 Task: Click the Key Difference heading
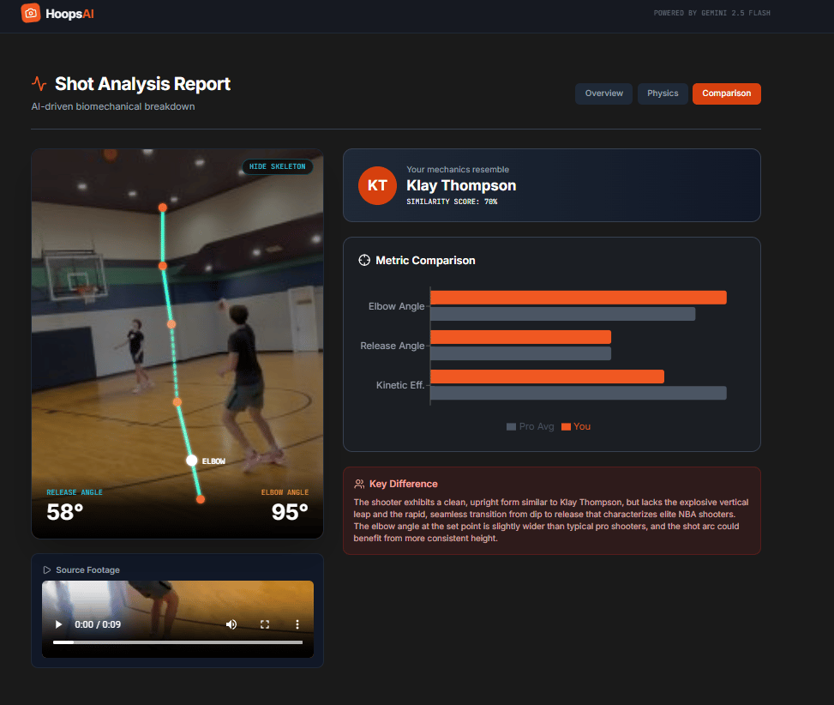click(x=403, y=484)
